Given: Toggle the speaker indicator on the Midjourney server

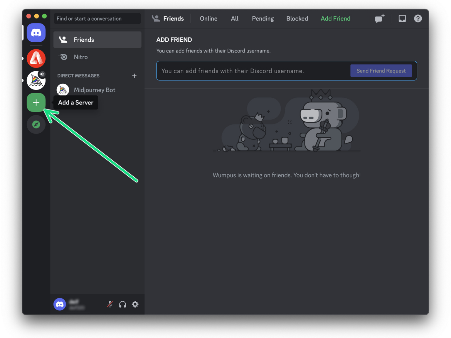Looking at the screenshot, I should (x=43, y=74).
